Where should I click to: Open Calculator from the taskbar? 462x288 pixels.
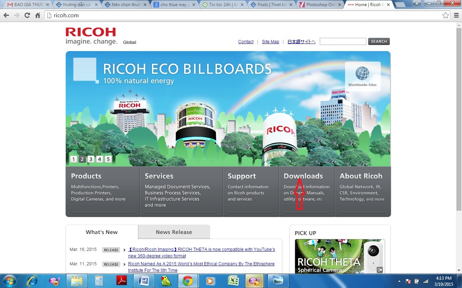(x=99, y=281)
